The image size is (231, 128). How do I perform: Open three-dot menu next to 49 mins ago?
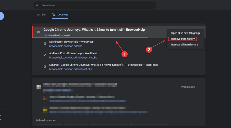coord(201,87)
